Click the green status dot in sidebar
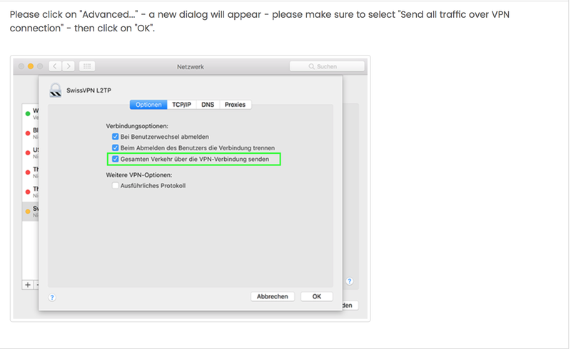The height and width of the screenshot is (349, 571). click(28, 114)
